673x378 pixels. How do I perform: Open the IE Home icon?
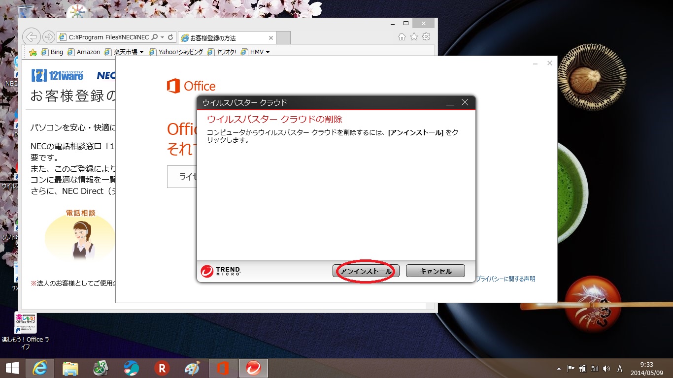point(402,37)
